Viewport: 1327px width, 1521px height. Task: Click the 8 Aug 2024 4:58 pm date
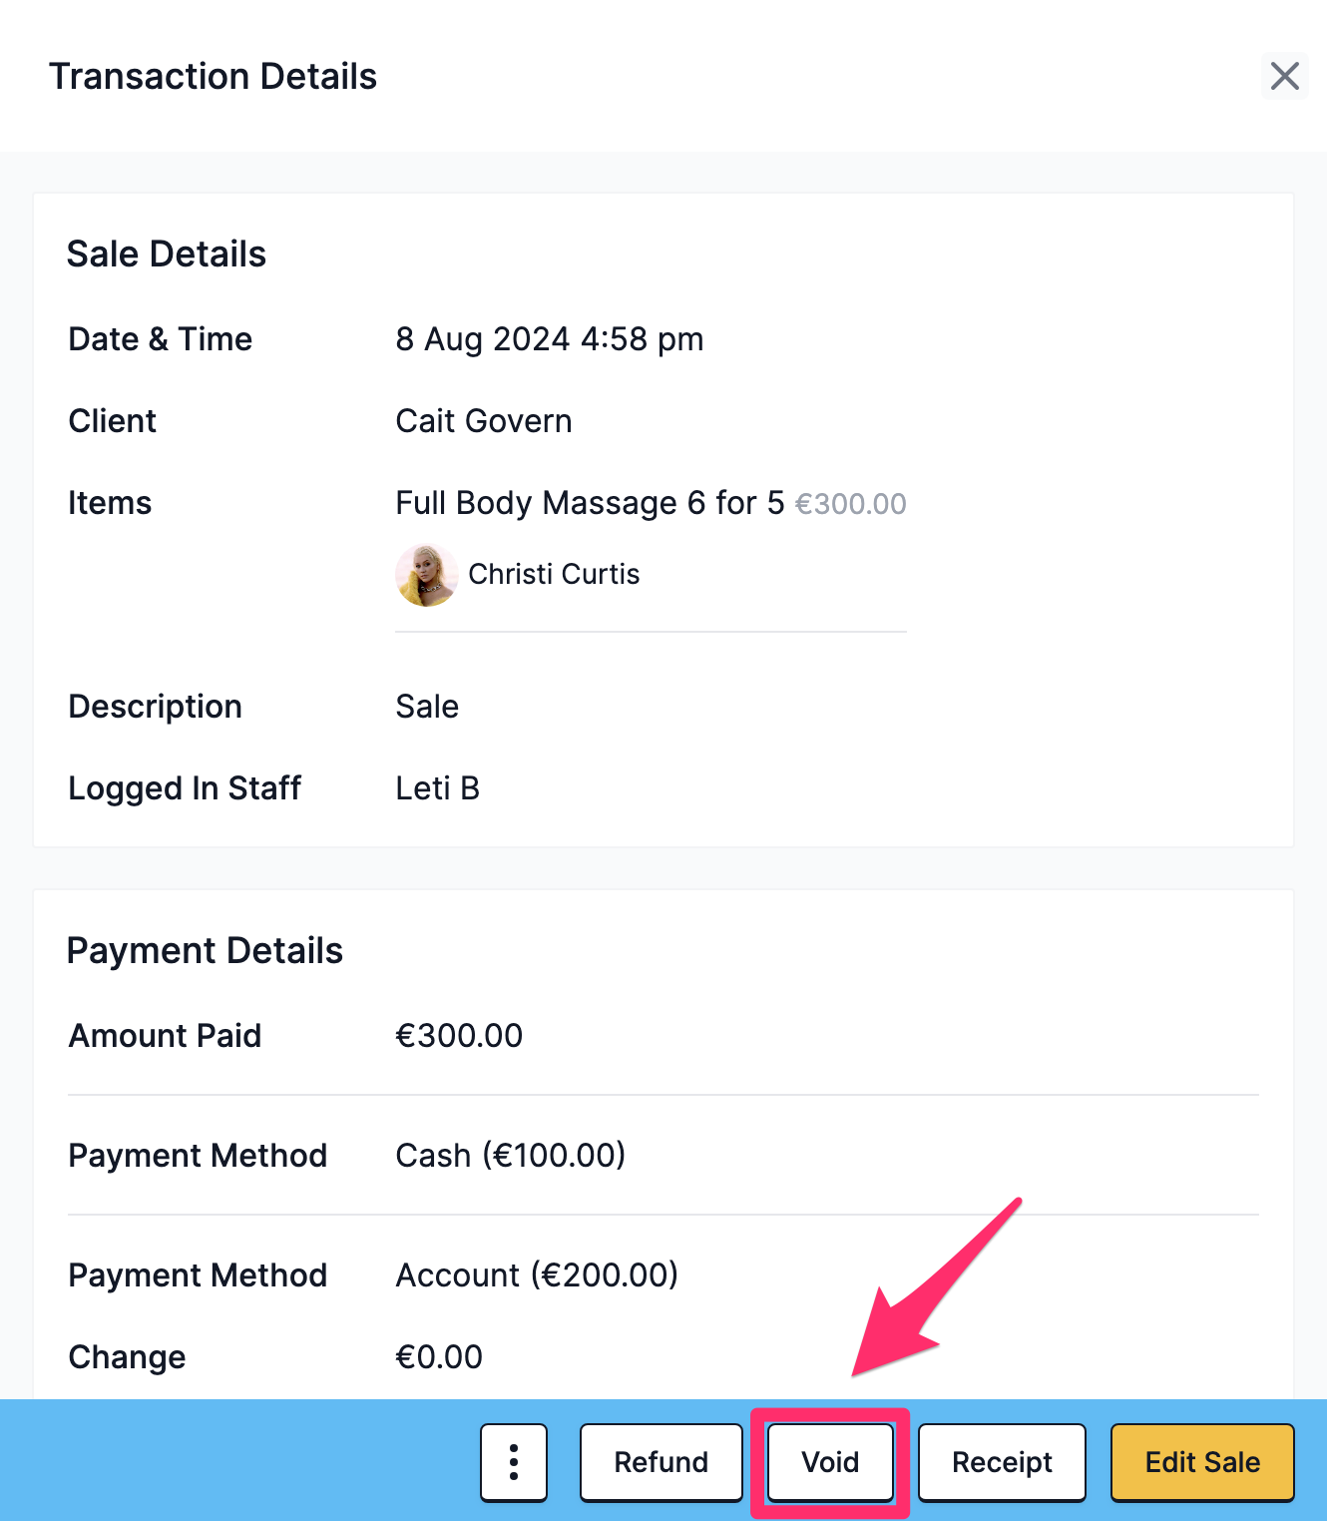[x=550, y=339]
